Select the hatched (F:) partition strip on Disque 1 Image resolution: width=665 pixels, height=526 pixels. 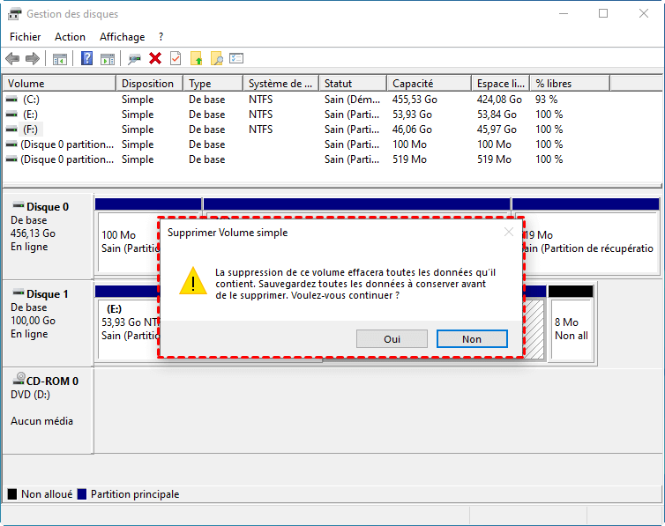534,329
